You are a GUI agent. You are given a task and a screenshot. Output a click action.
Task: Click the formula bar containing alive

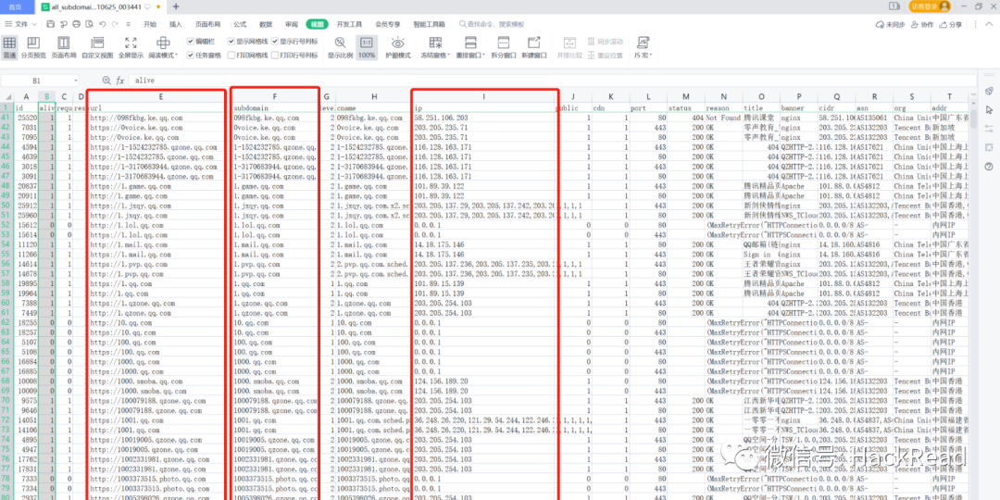tap(552, 81)
